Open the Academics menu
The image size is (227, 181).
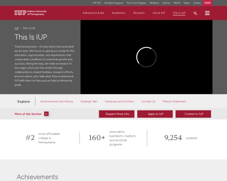click(118, 13)
